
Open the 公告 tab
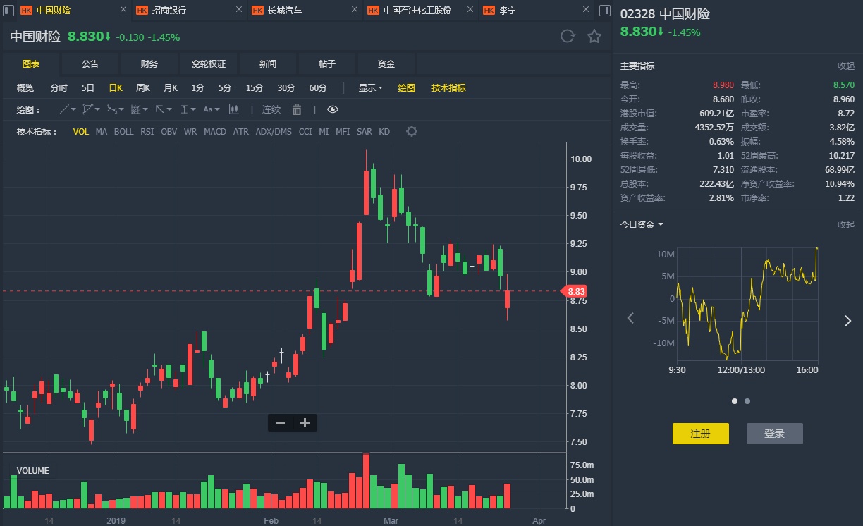click(90, 64)
